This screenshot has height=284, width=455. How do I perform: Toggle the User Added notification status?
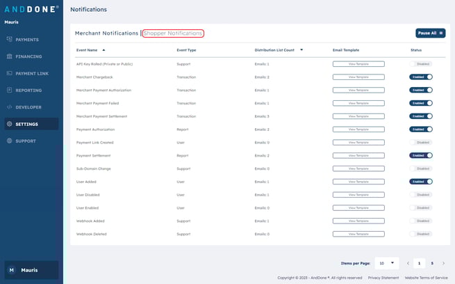coord(421,182)
